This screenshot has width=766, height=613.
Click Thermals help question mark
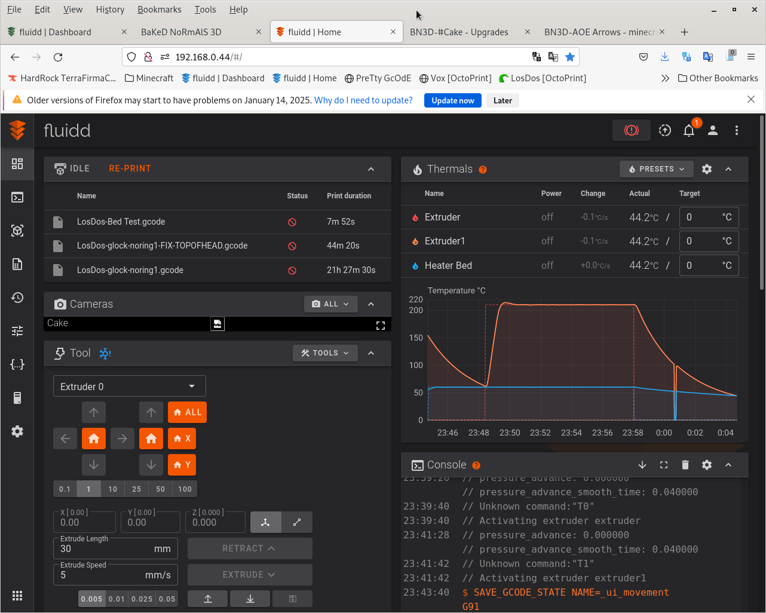tap(483, 170)
